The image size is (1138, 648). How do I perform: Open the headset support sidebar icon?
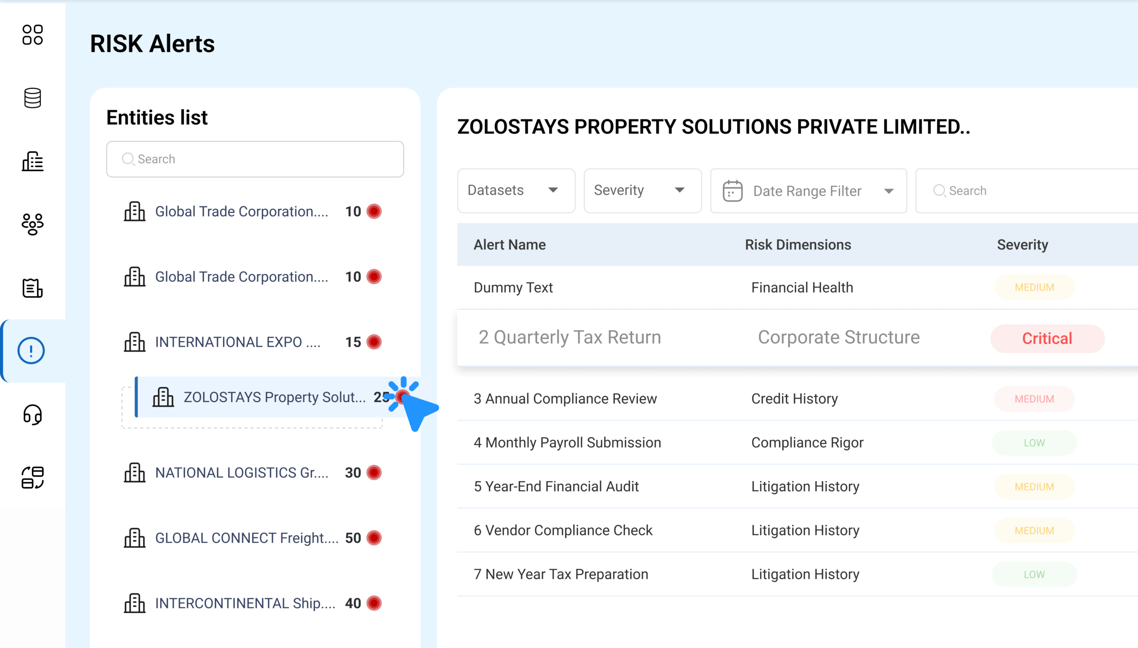32,414
